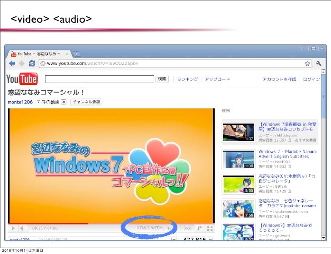Viewport: 331px width, 254px height.
Task: Minimize the Chrome window
Action: pyautogui.click(x=305, y=49)
